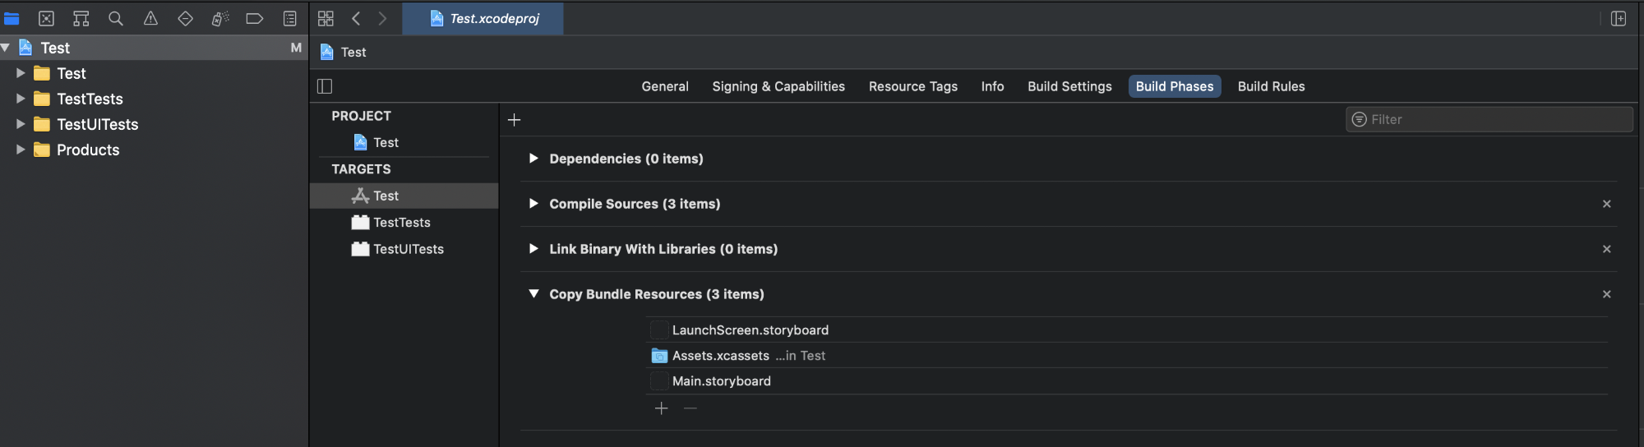Open the Breakpoint navigator
This screenshot has height=447, width=1644.
(x=255, y=18)
